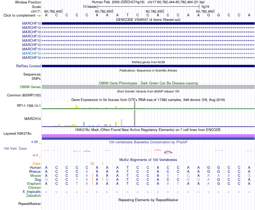This screenshot has height=210, width=255.
Task: Click the SNPs publications track label
Action: (x=36, y=78)
